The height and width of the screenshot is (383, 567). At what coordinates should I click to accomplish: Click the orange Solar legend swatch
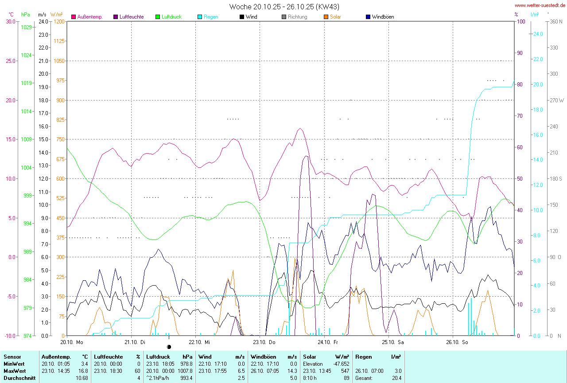[x=326, y=17]
